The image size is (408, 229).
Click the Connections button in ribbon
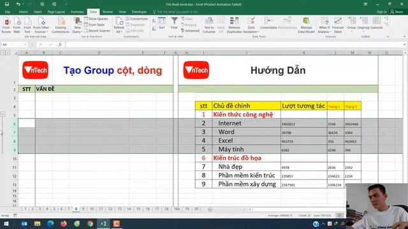coord(137,18)
